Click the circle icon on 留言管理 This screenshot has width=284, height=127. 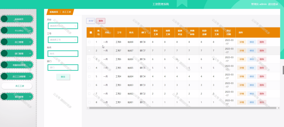(x=4, y=97)
